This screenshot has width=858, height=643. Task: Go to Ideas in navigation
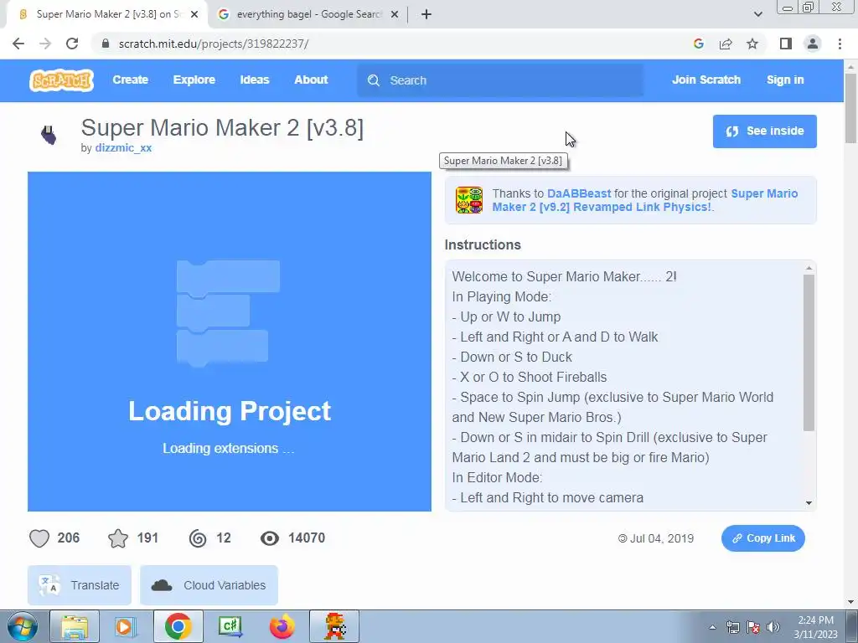coord(255,80)
